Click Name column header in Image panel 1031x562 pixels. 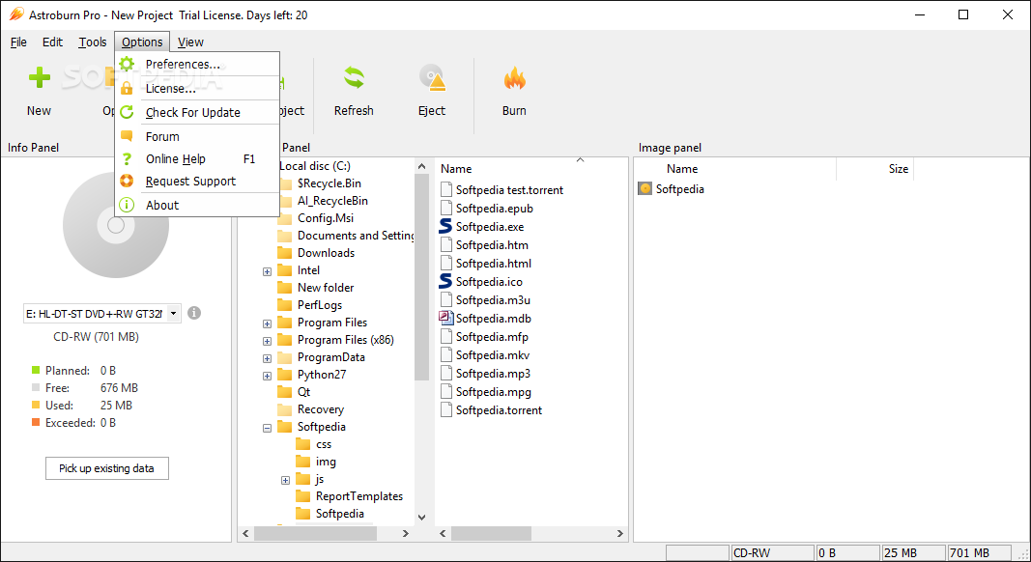click(x=682, y=169)
